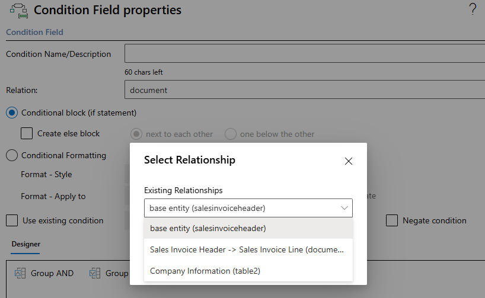
Task: Switch to the Designer tab
Action: pos(25,244)
